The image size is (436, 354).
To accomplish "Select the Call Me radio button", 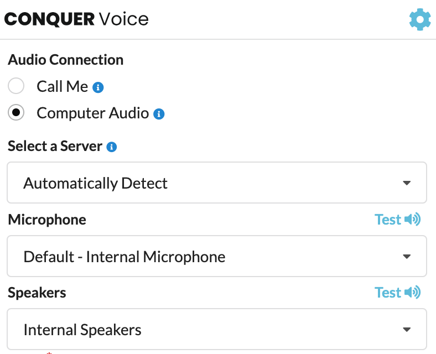I will point(16,86).
